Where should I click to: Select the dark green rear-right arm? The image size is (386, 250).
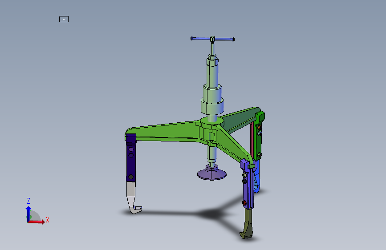click(240, 121)
